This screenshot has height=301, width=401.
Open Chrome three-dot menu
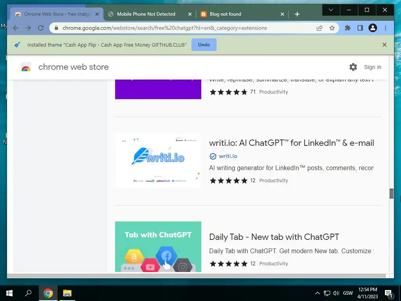pos(385,28)
